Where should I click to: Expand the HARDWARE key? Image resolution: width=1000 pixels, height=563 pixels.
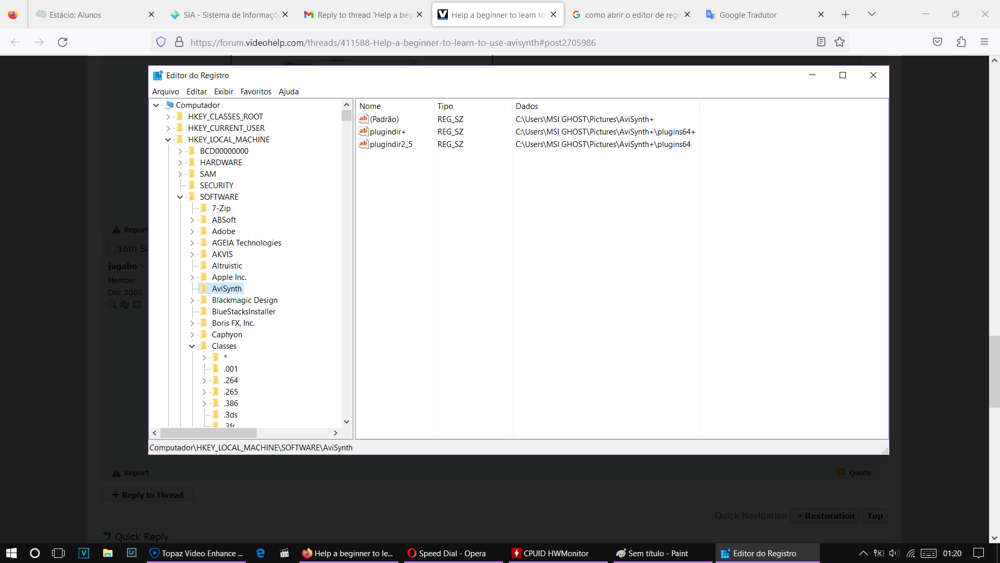[x=180, y=163]
